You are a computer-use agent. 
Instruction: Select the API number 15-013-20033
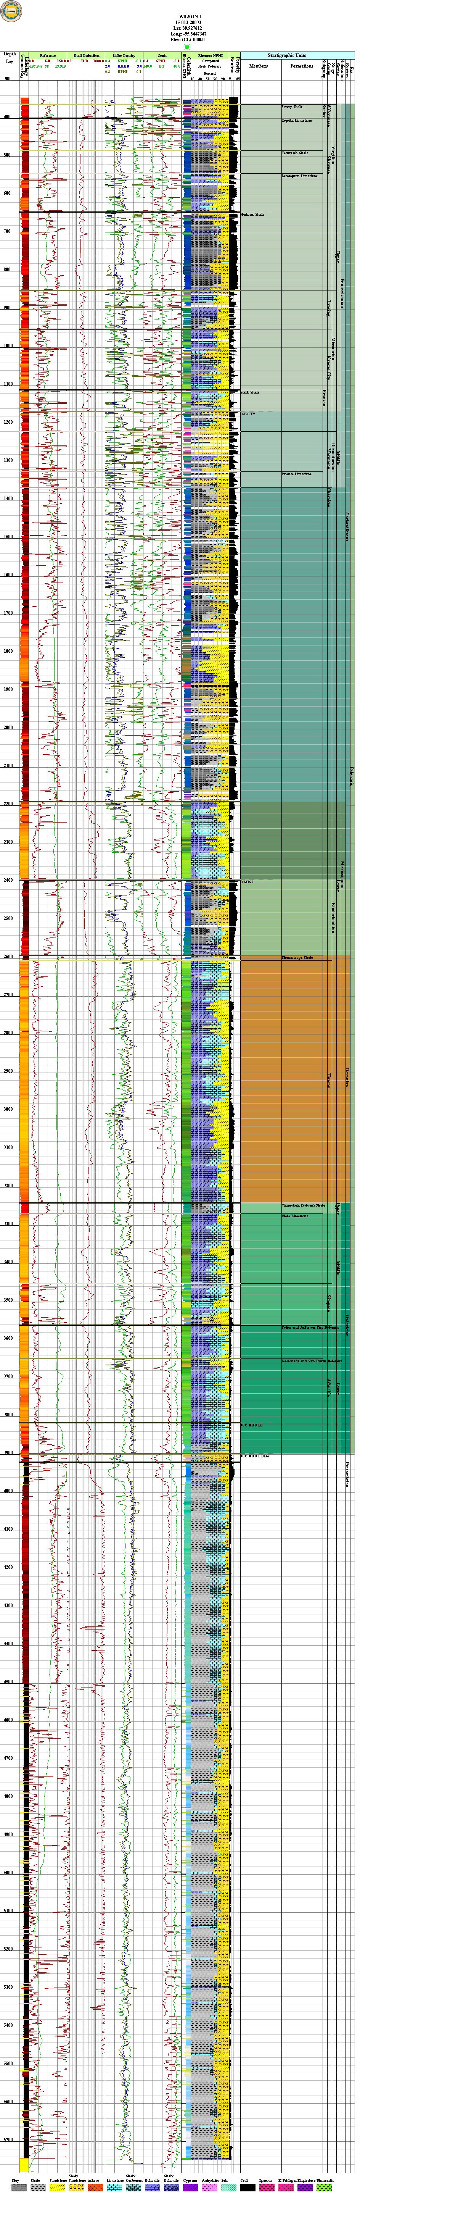188,23
